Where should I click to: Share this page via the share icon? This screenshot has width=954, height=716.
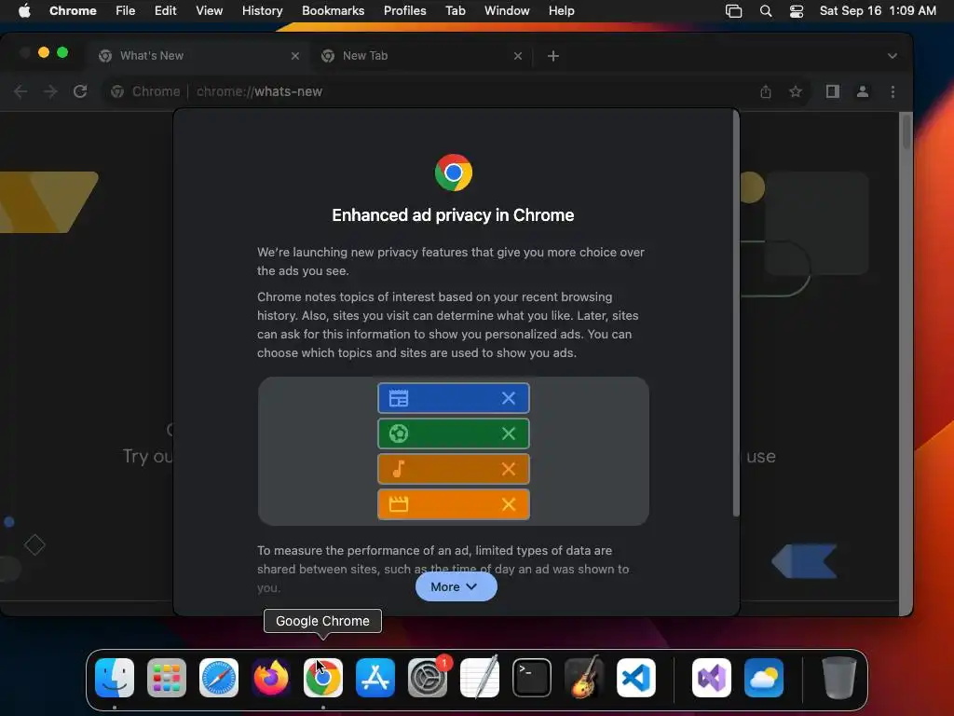click(x=766, y=91)
